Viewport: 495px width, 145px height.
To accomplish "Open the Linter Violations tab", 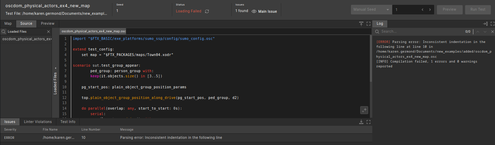I will (x=38, y=122).
